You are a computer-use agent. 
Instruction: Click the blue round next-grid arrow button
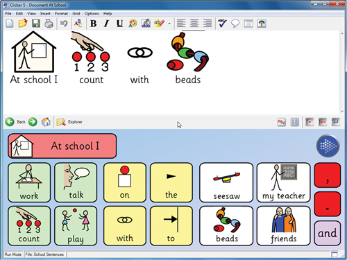click(x=328, y=146)
